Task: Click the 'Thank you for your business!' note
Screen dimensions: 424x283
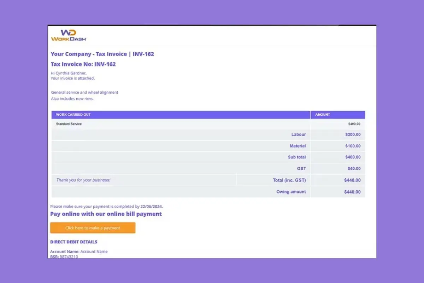Action: pos(83,180)
